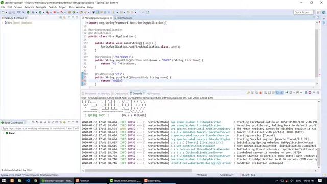This screenshot has width=327, height=184.
Task: Click the green plus icon in Boot Dashboard
Action: point(64,122)
